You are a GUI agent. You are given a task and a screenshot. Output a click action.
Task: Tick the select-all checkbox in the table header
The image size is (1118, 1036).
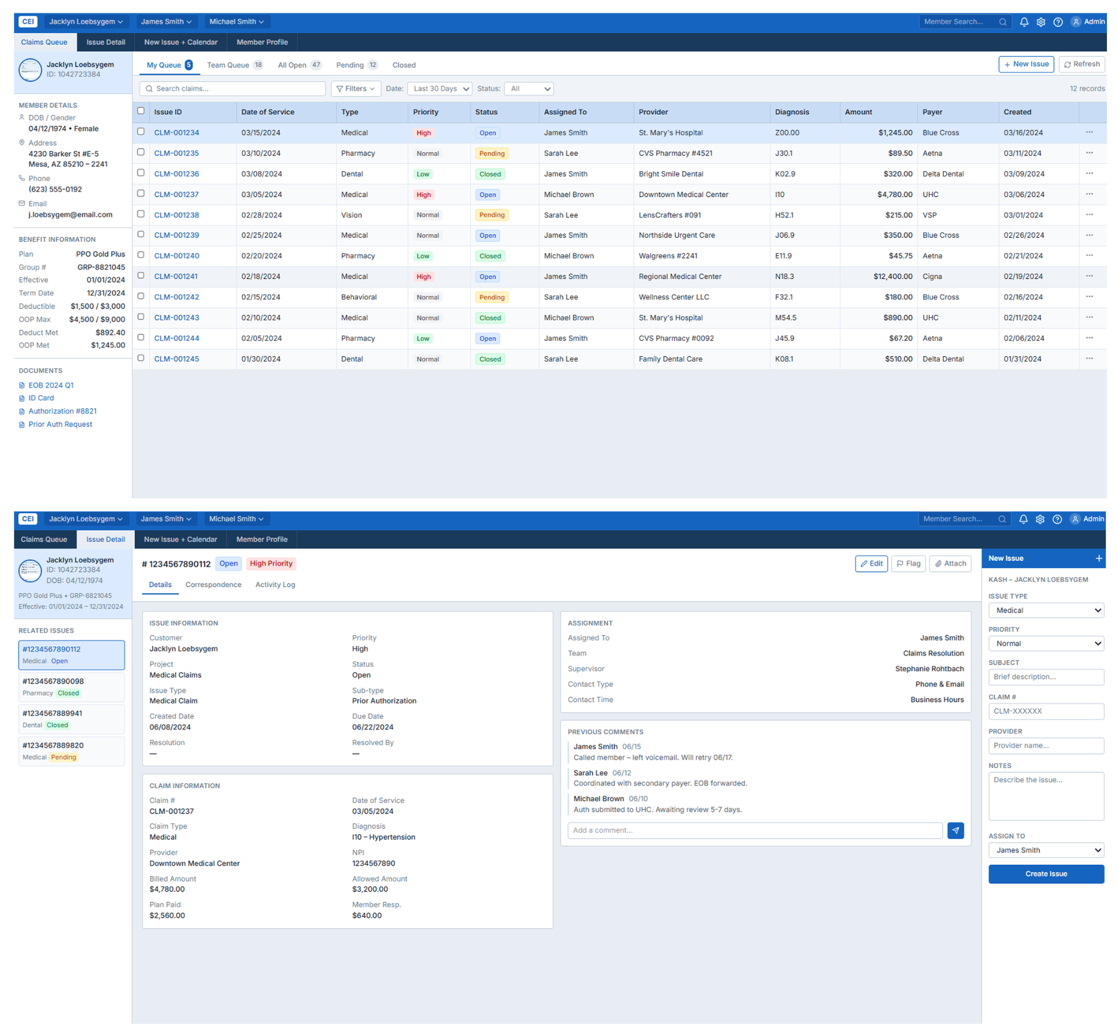(140, 111)
